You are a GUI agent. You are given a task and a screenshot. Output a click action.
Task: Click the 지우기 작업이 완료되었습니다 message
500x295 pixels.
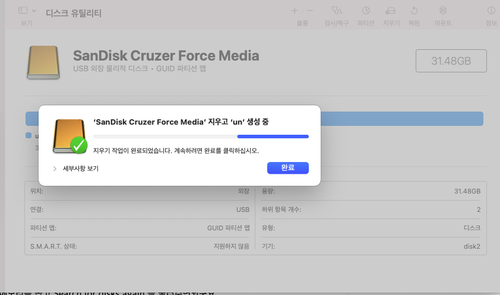176,151
